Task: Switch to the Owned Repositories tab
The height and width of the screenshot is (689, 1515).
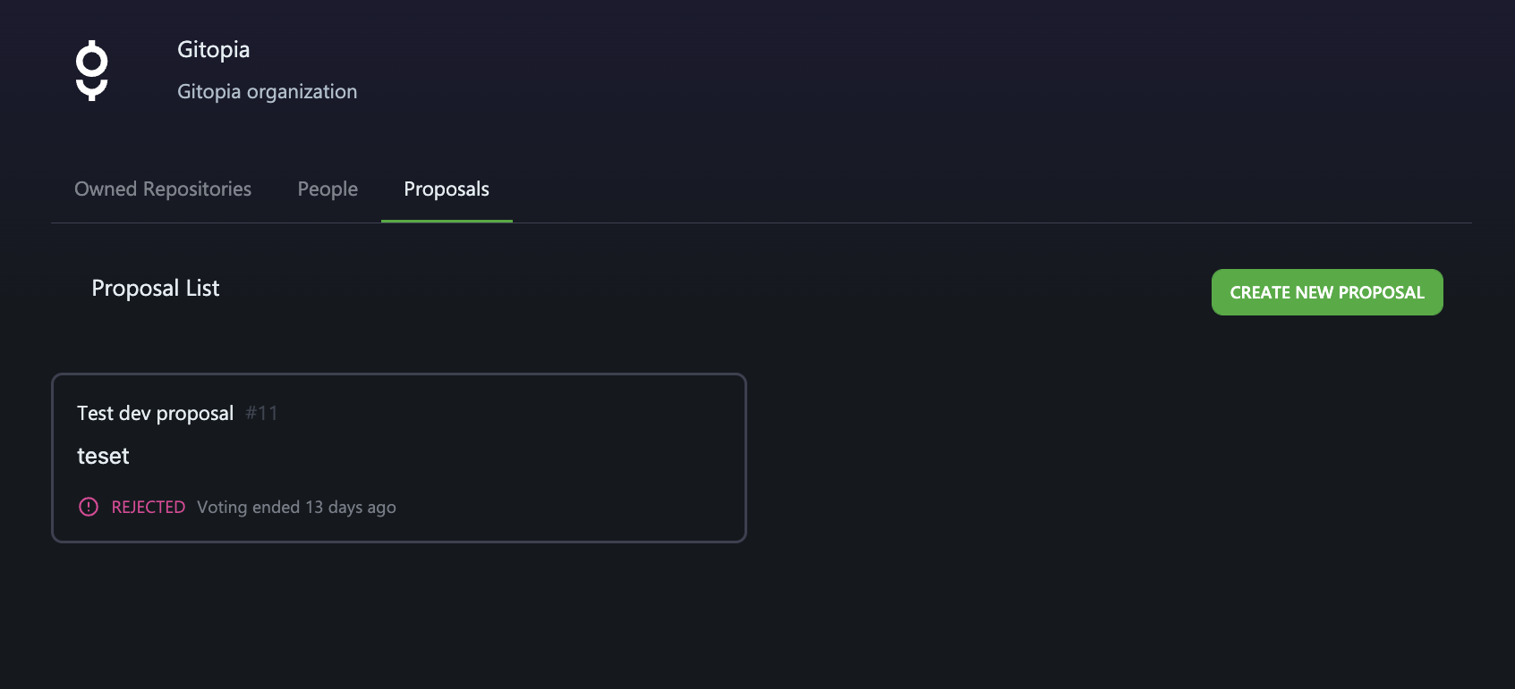Action: point(163,189)
